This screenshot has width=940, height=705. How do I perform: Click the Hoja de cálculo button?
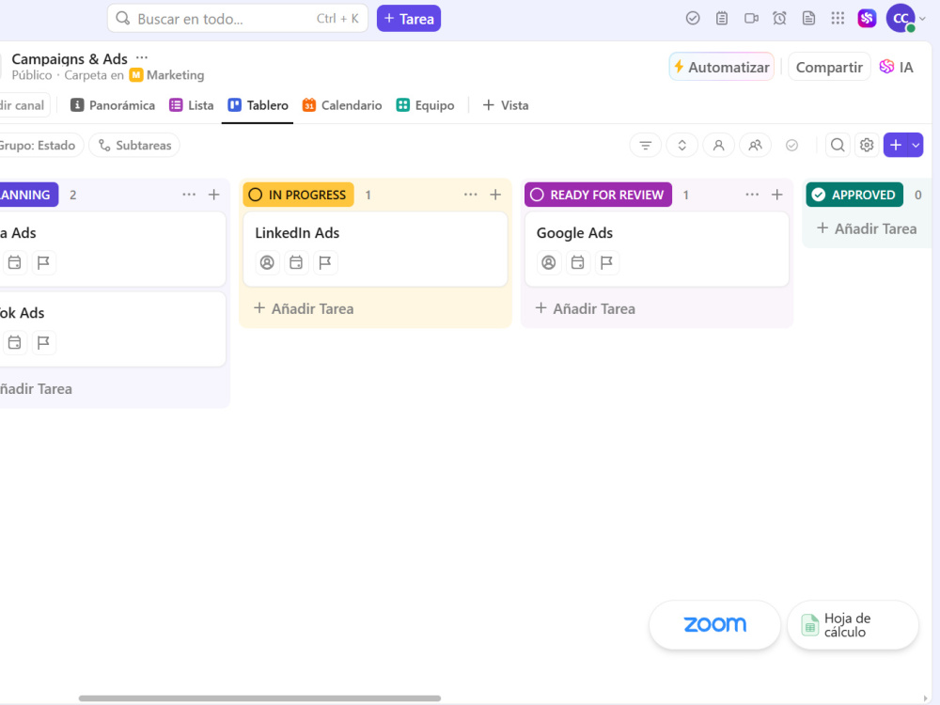coord(853,625)
